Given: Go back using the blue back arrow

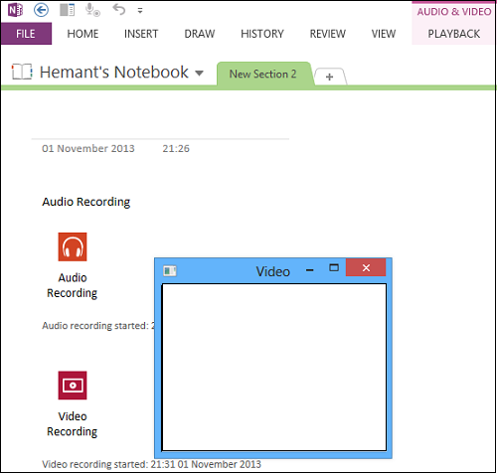Looking at the screenshot, I should point(41,10).
